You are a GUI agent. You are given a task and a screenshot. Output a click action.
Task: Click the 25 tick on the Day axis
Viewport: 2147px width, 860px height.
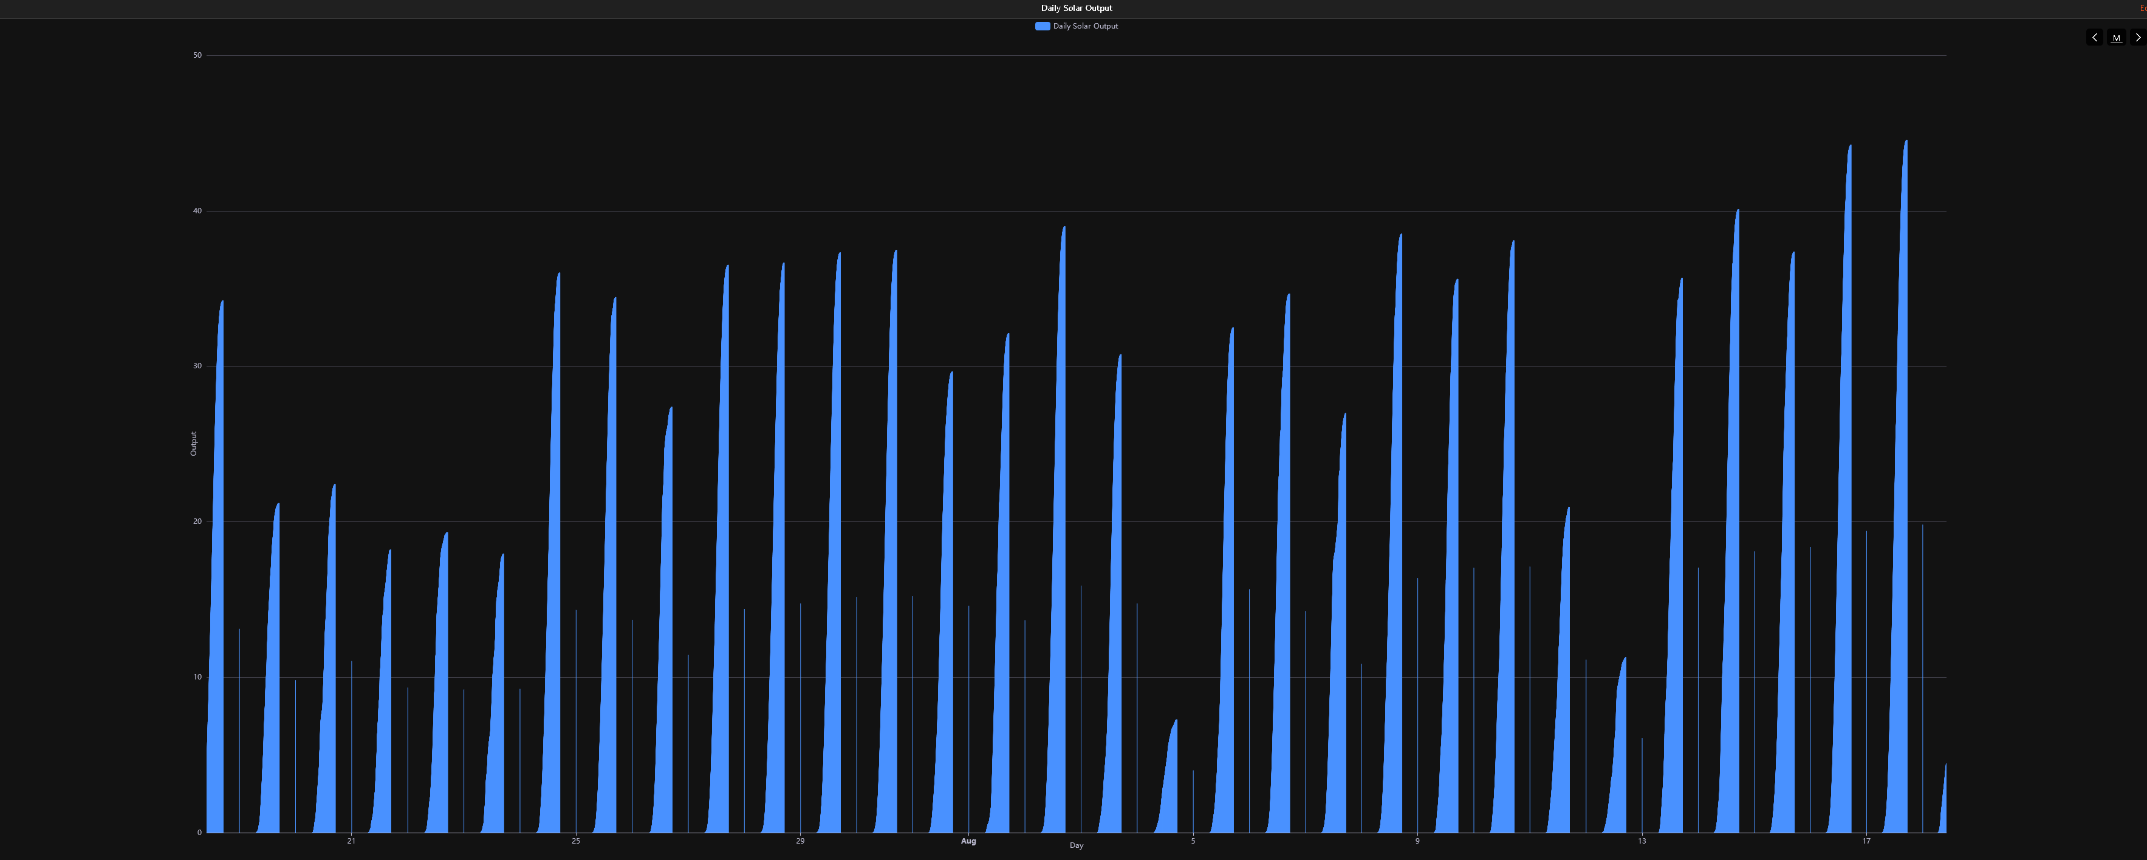tap(576, 841)
